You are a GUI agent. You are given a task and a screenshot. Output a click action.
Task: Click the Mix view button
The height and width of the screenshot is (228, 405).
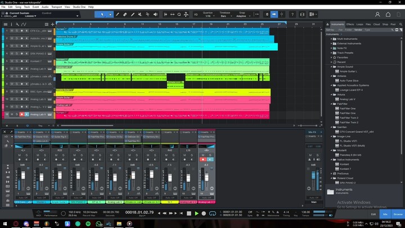coord(385,214)
